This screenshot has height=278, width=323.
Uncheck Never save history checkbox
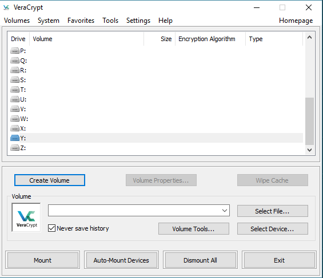(x=51, y=228)
